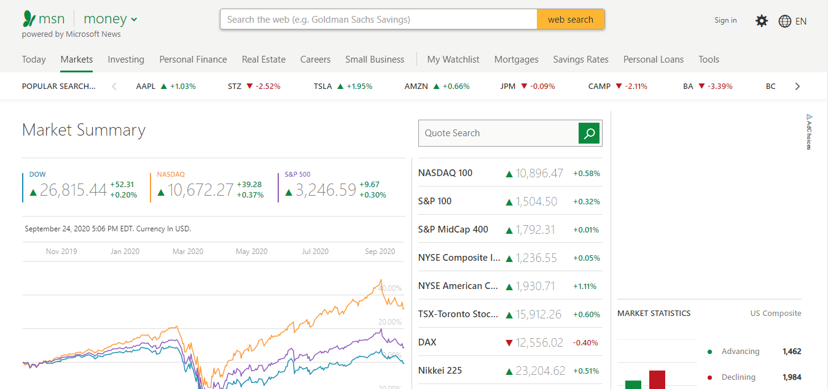Open the NASDAQ 100 quote
This screenshot has height=389, width=828.
(445, 172)
